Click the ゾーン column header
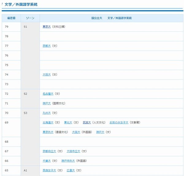The width and height of the screenshot is (184, 176). (30, 18)
